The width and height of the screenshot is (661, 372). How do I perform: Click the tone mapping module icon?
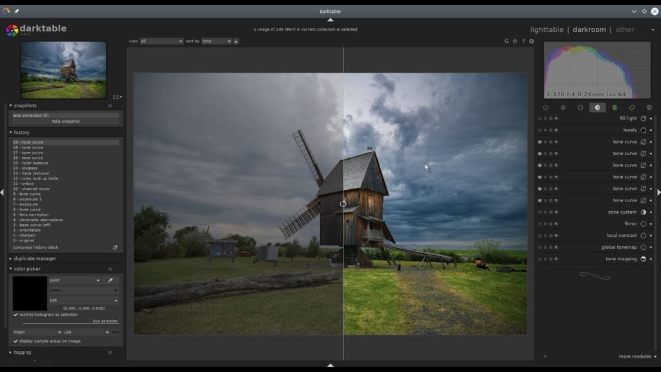click(x=643, y=259)
